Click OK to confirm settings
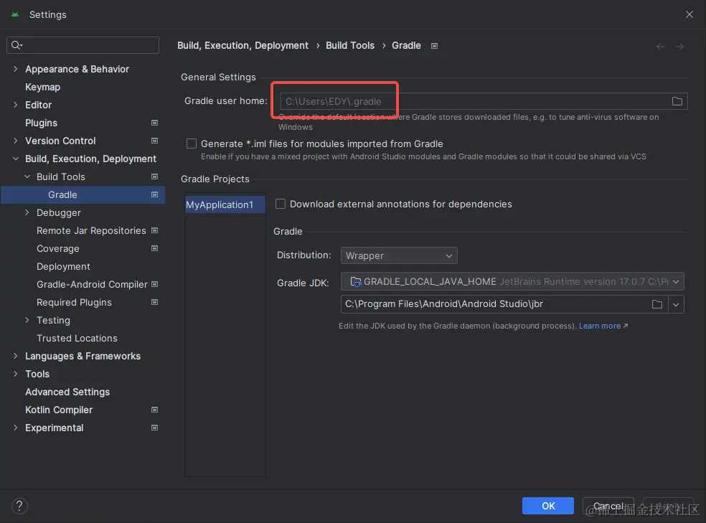706x523 pixels. [548, 506]
